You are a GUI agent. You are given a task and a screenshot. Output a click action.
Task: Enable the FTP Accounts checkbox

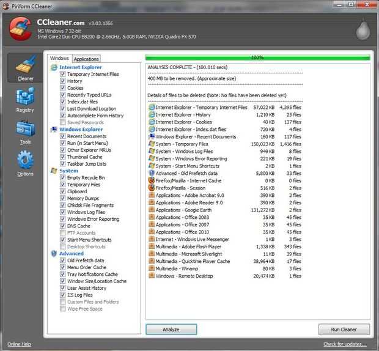pos(63,233)
